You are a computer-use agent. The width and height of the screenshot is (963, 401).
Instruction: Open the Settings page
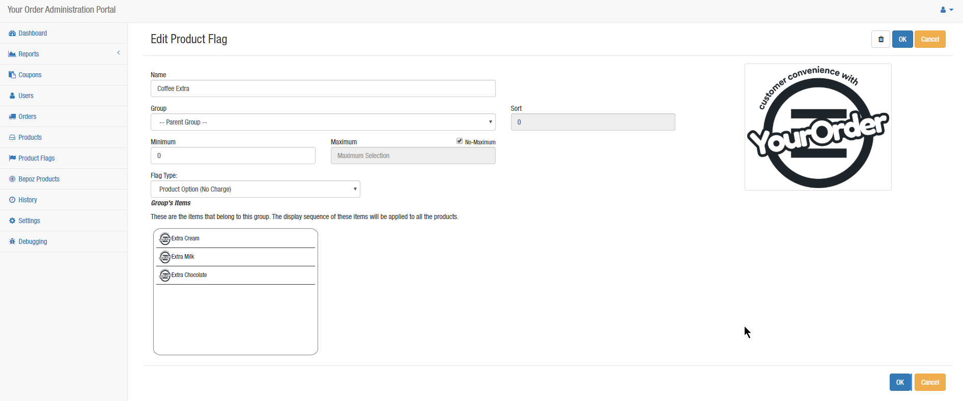(29, 221)
